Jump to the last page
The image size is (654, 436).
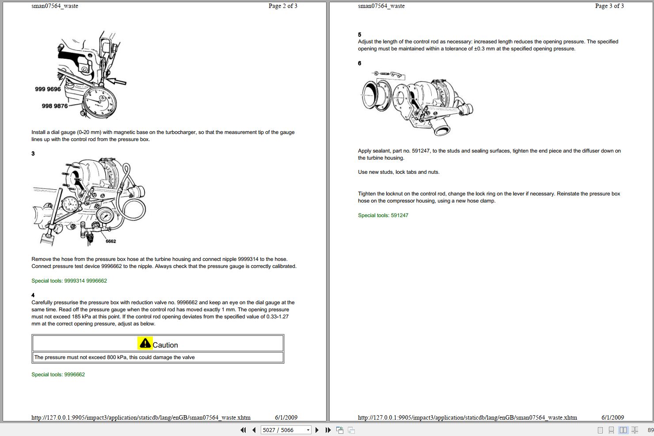[328, 430]
